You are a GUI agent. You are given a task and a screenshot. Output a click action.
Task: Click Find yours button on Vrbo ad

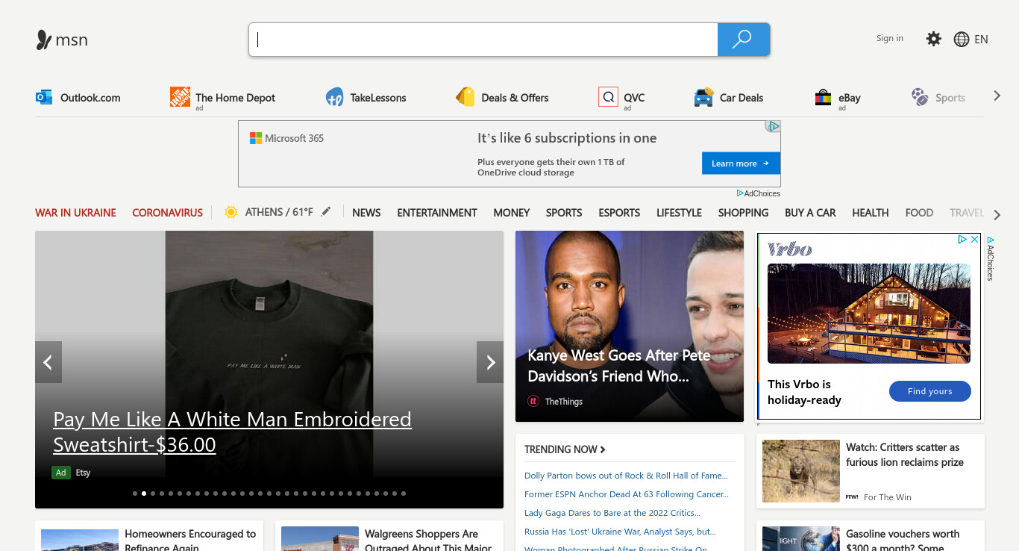(x=930, y=391)
